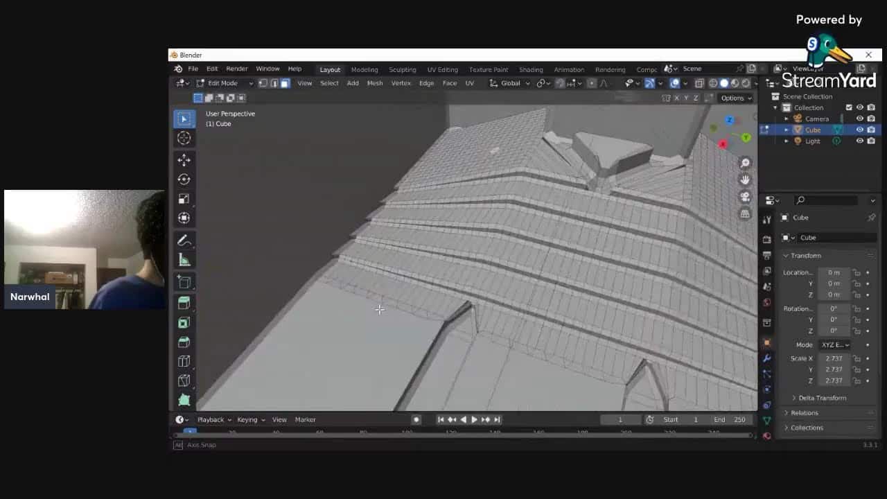The width and height of the screenshot is (887, 499).
Task: Toggle Light visibility in the outliner
Action: coord(860,141)
